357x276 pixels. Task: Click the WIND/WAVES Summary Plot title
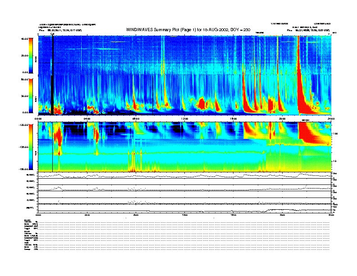188,30
